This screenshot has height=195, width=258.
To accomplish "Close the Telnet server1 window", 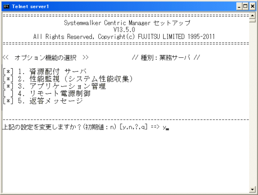I will tap(253, 6).
